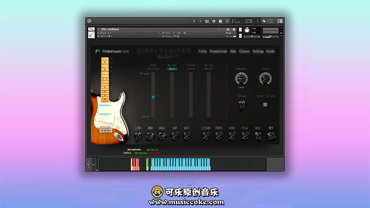Click the FLA flanger knob
Image resolution: width=370 pixels, height=208 pixels.
coord(245,136)
